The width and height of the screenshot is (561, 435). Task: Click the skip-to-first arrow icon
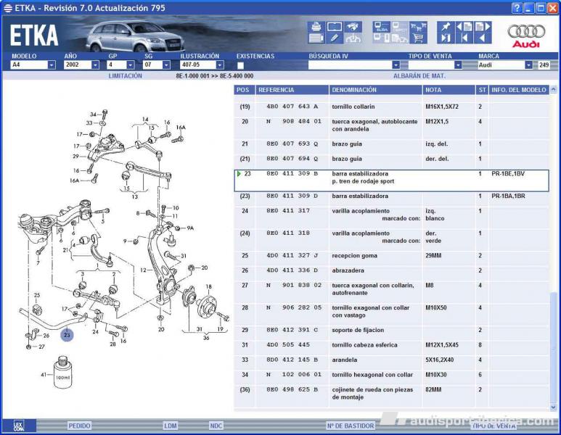[x=464, y=38]
